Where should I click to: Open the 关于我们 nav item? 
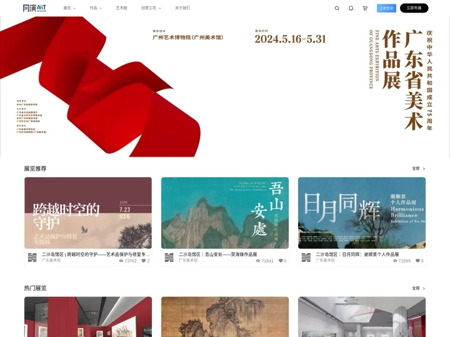(x=182, y=8)
